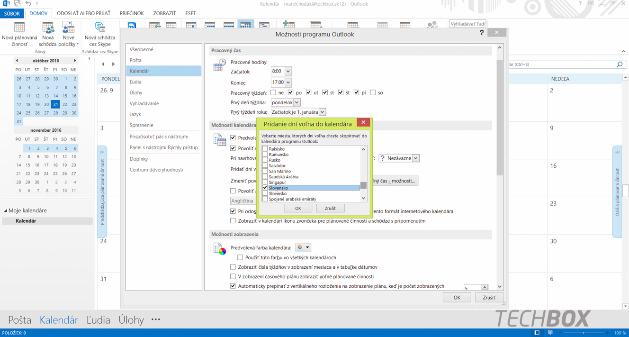Select Vyhľadávanie options category
This screenshot has width=629, height=337.
164,103
